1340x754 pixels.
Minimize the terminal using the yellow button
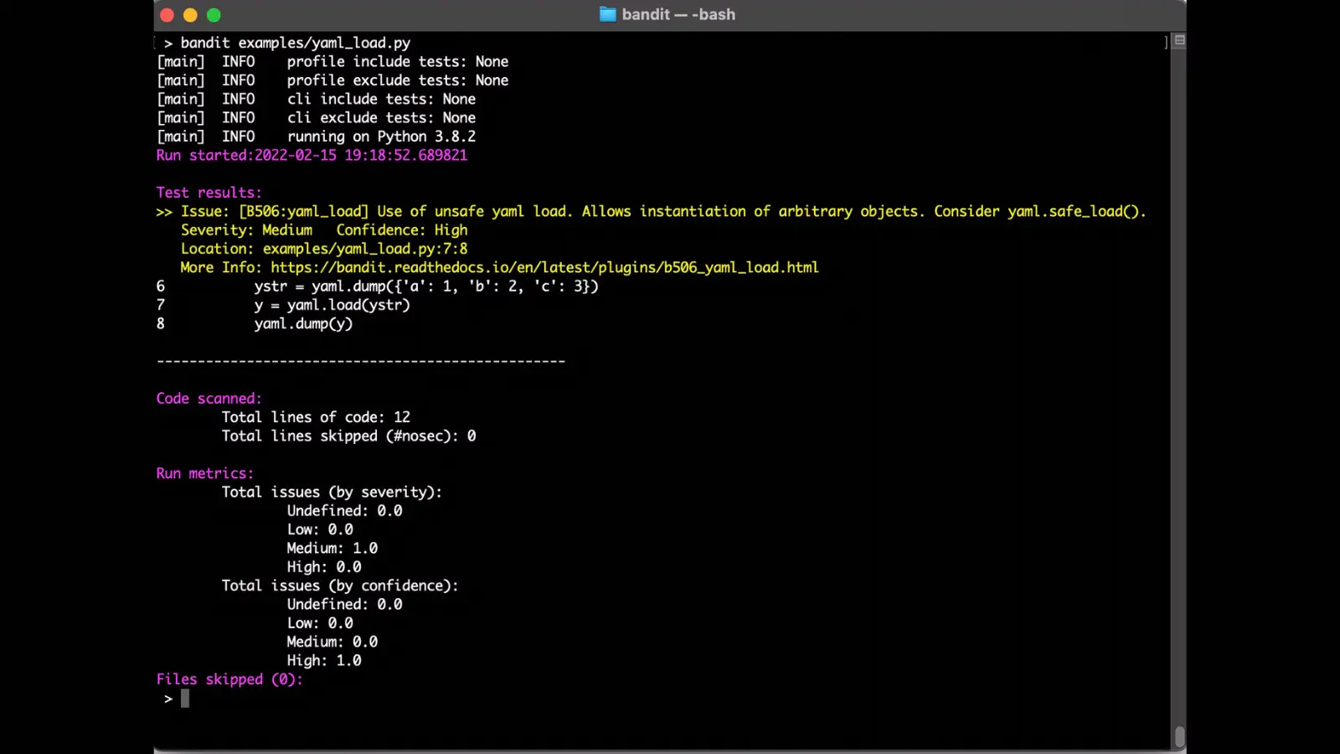190,15
